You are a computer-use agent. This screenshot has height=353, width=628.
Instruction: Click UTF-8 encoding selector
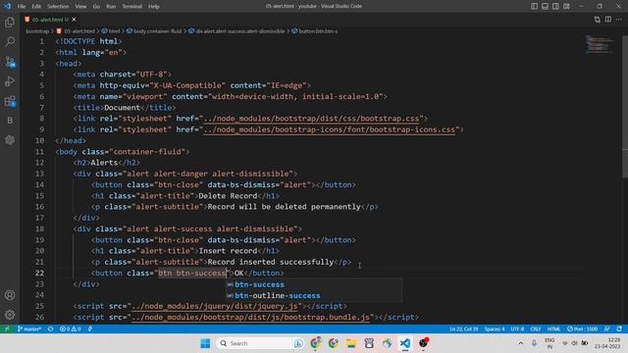(x=517, y=329)
